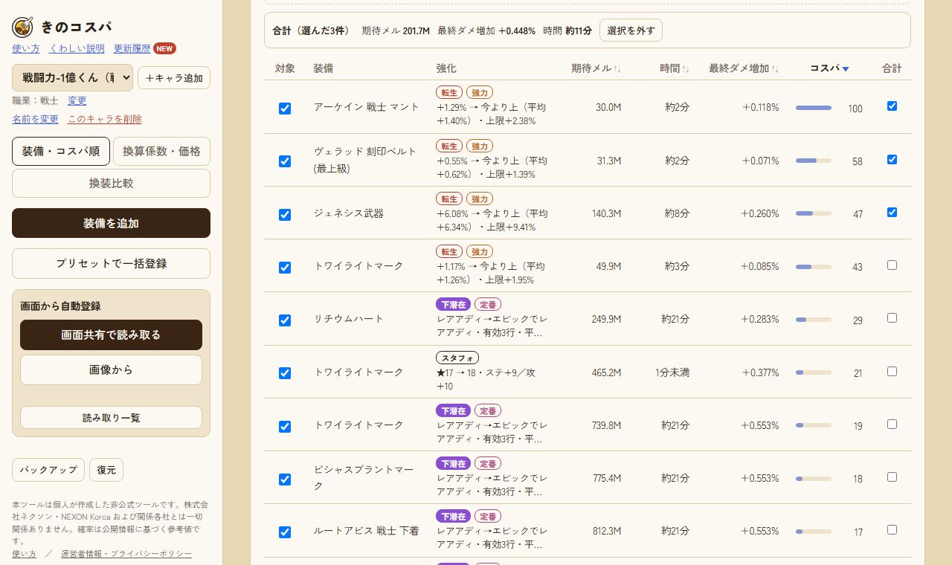Click the 強力 badge in ヴェラッド 刻印ベルト row

pos(480,146)
